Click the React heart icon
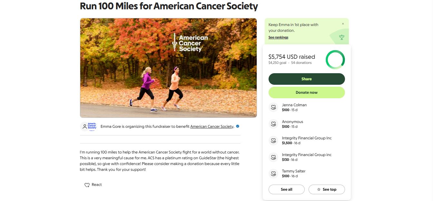433x201 pixels. (87, 185)
